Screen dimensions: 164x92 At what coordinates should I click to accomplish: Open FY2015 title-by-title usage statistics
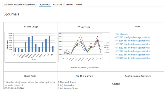click(x=133, y=37)
